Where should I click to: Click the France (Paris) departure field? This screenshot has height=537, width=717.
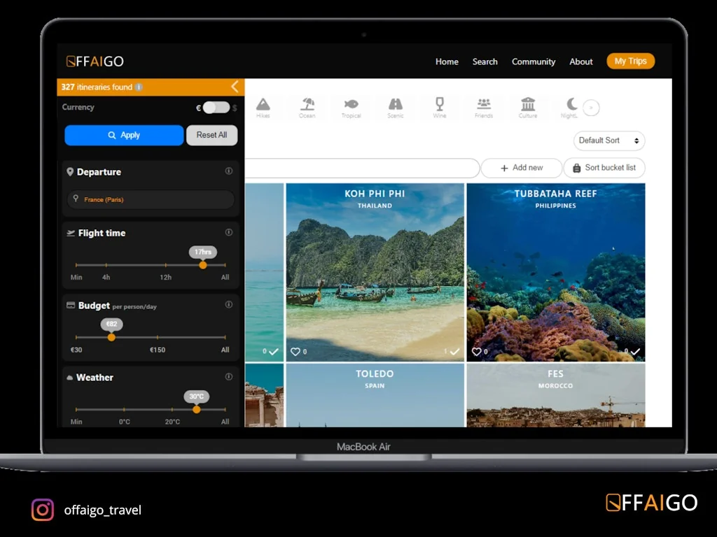click(151, 199)
